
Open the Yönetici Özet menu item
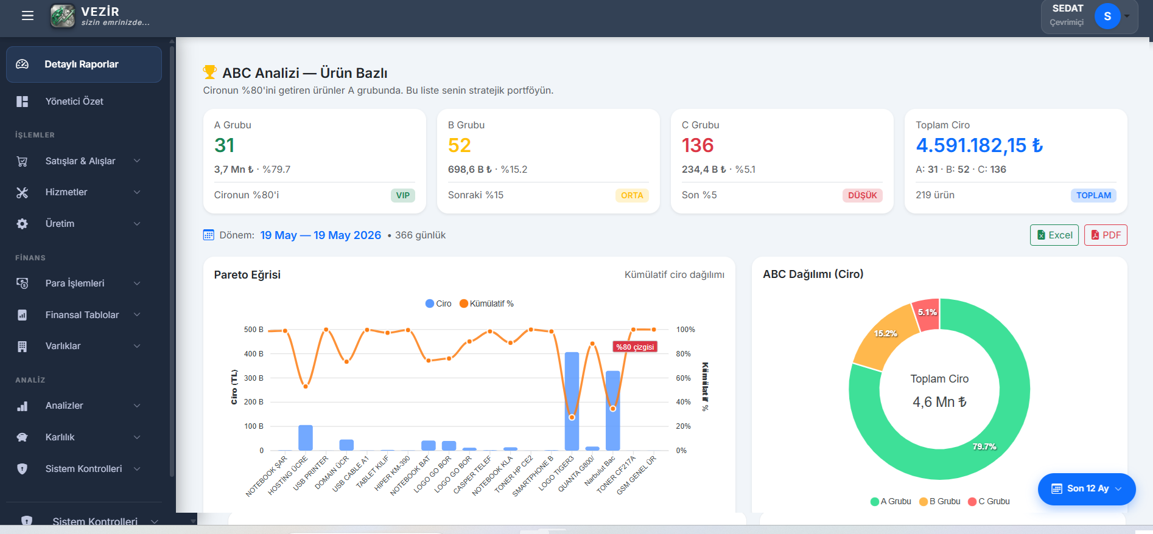pos(84,102)
